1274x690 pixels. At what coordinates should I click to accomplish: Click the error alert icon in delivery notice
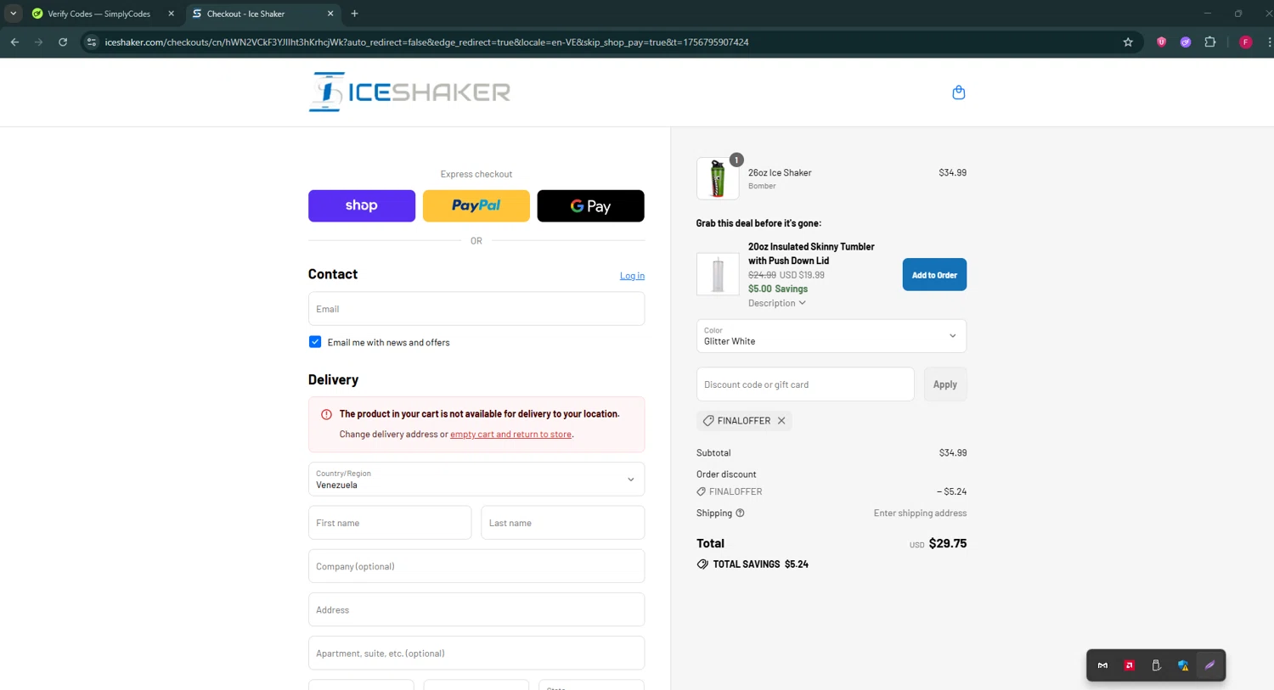tap(326, 414)
